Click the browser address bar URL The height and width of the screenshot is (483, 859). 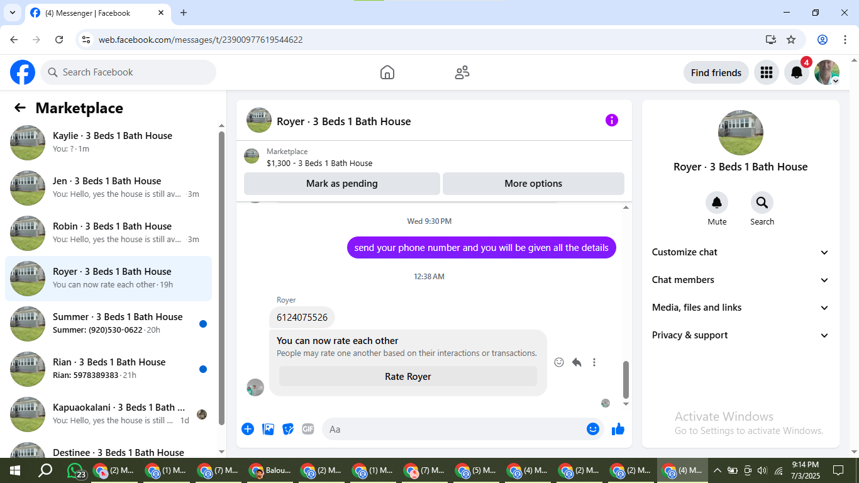tap(201, 40)
